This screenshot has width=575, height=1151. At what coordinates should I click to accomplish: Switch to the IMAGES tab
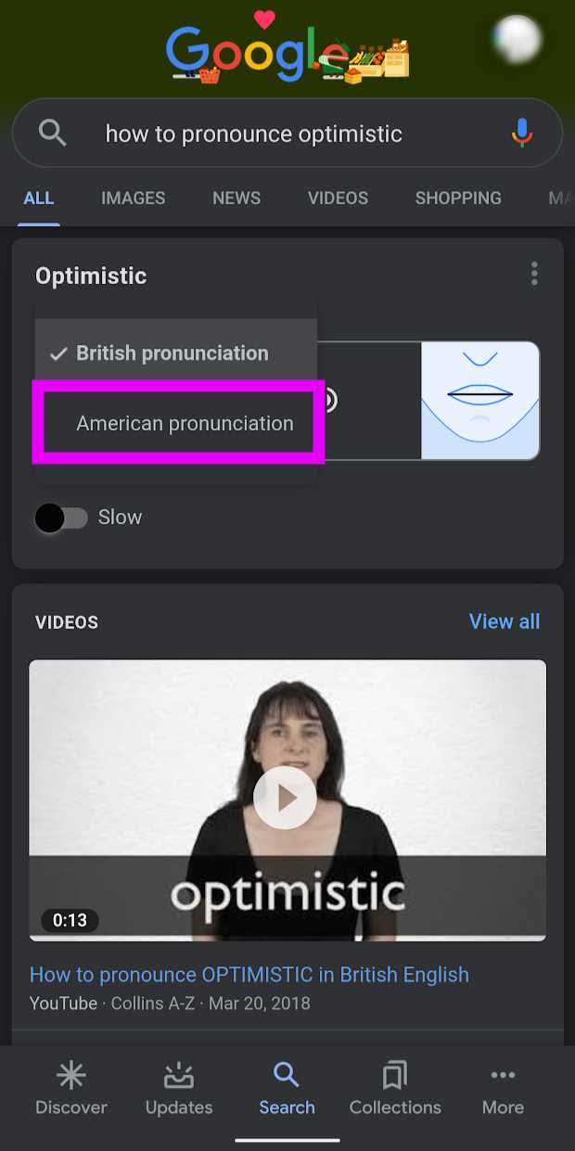tap(133, 198)
